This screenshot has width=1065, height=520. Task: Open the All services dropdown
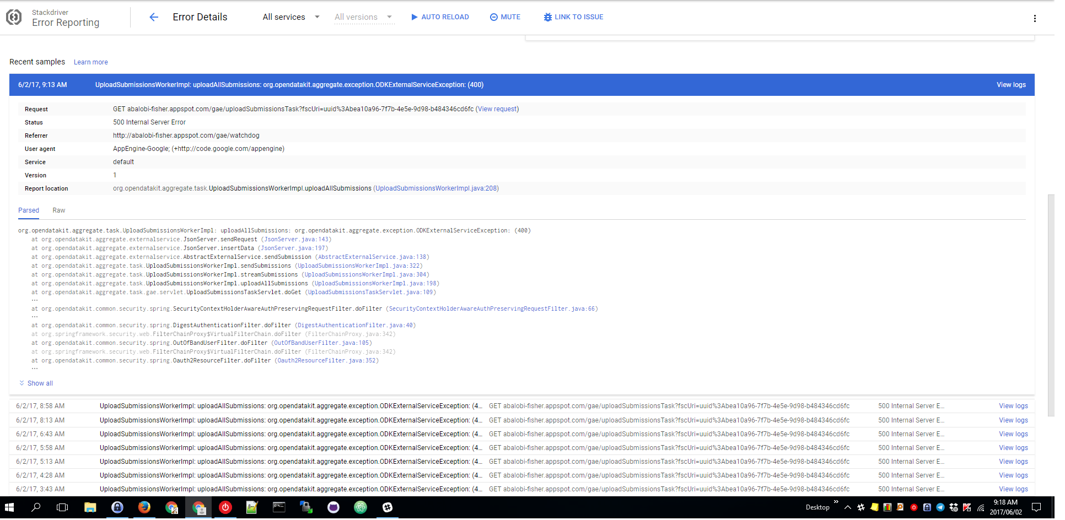291,17
